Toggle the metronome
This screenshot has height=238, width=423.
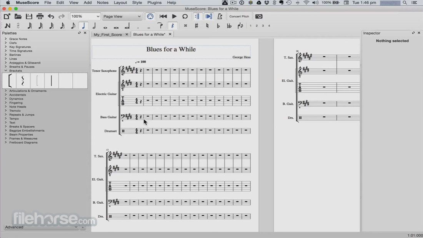220,17
